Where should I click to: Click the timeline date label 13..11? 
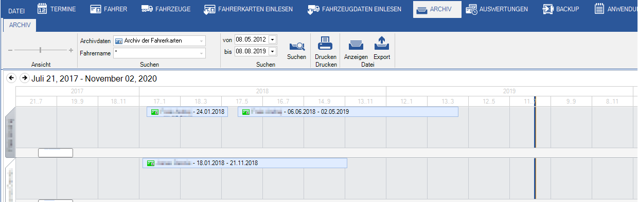tap(365, 101)
